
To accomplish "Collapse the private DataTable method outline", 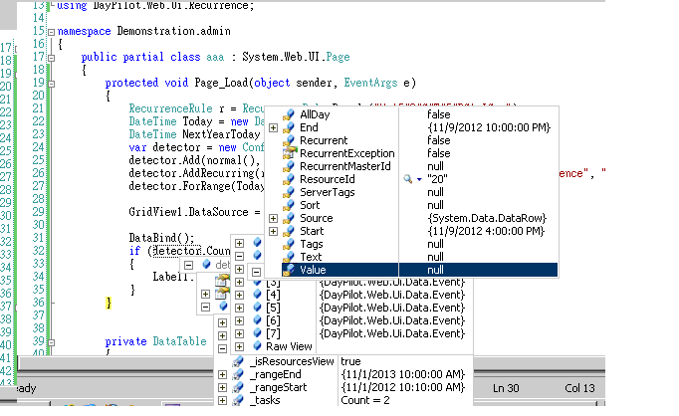I will [51, 342].
